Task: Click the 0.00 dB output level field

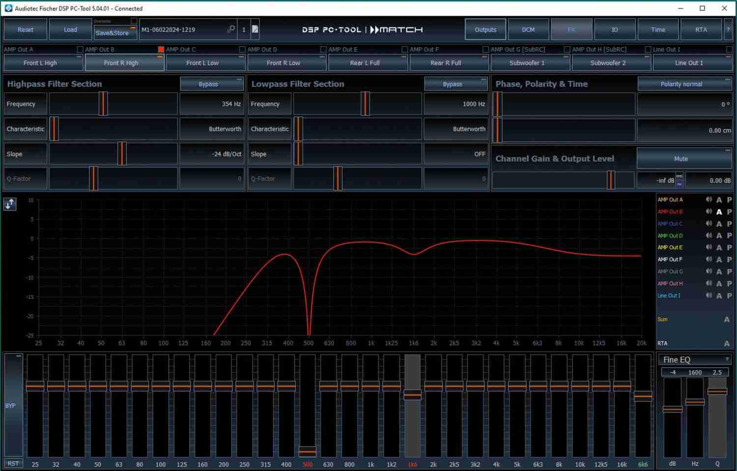Action: (x=709, y=180)
